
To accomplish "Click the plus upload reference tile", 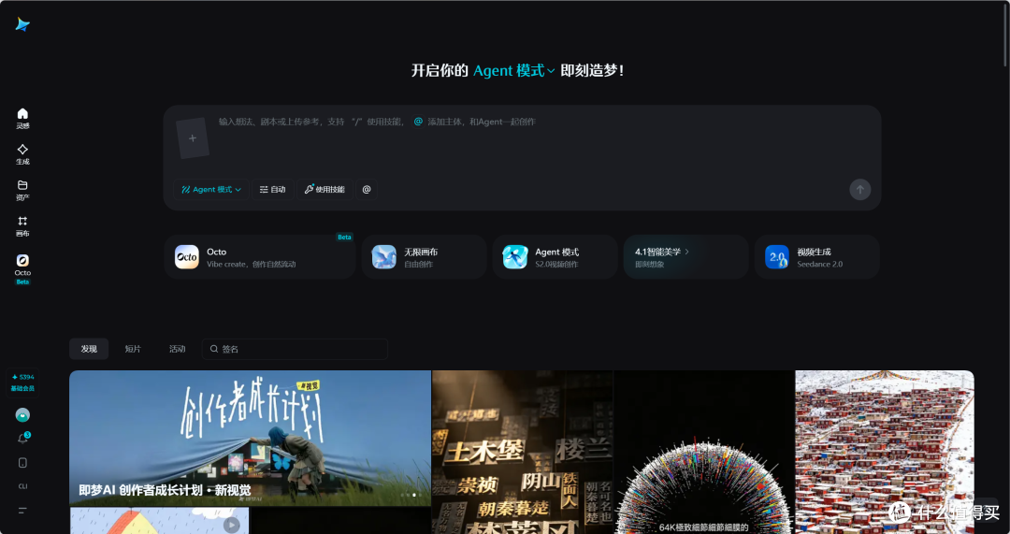I will [193, 137].
